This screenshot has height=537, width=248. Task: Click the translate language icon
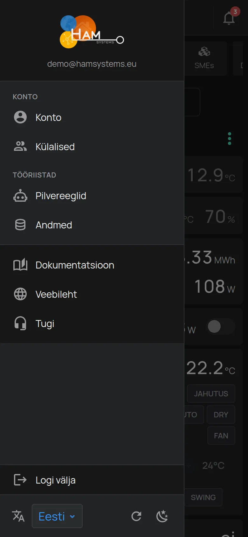18,516
